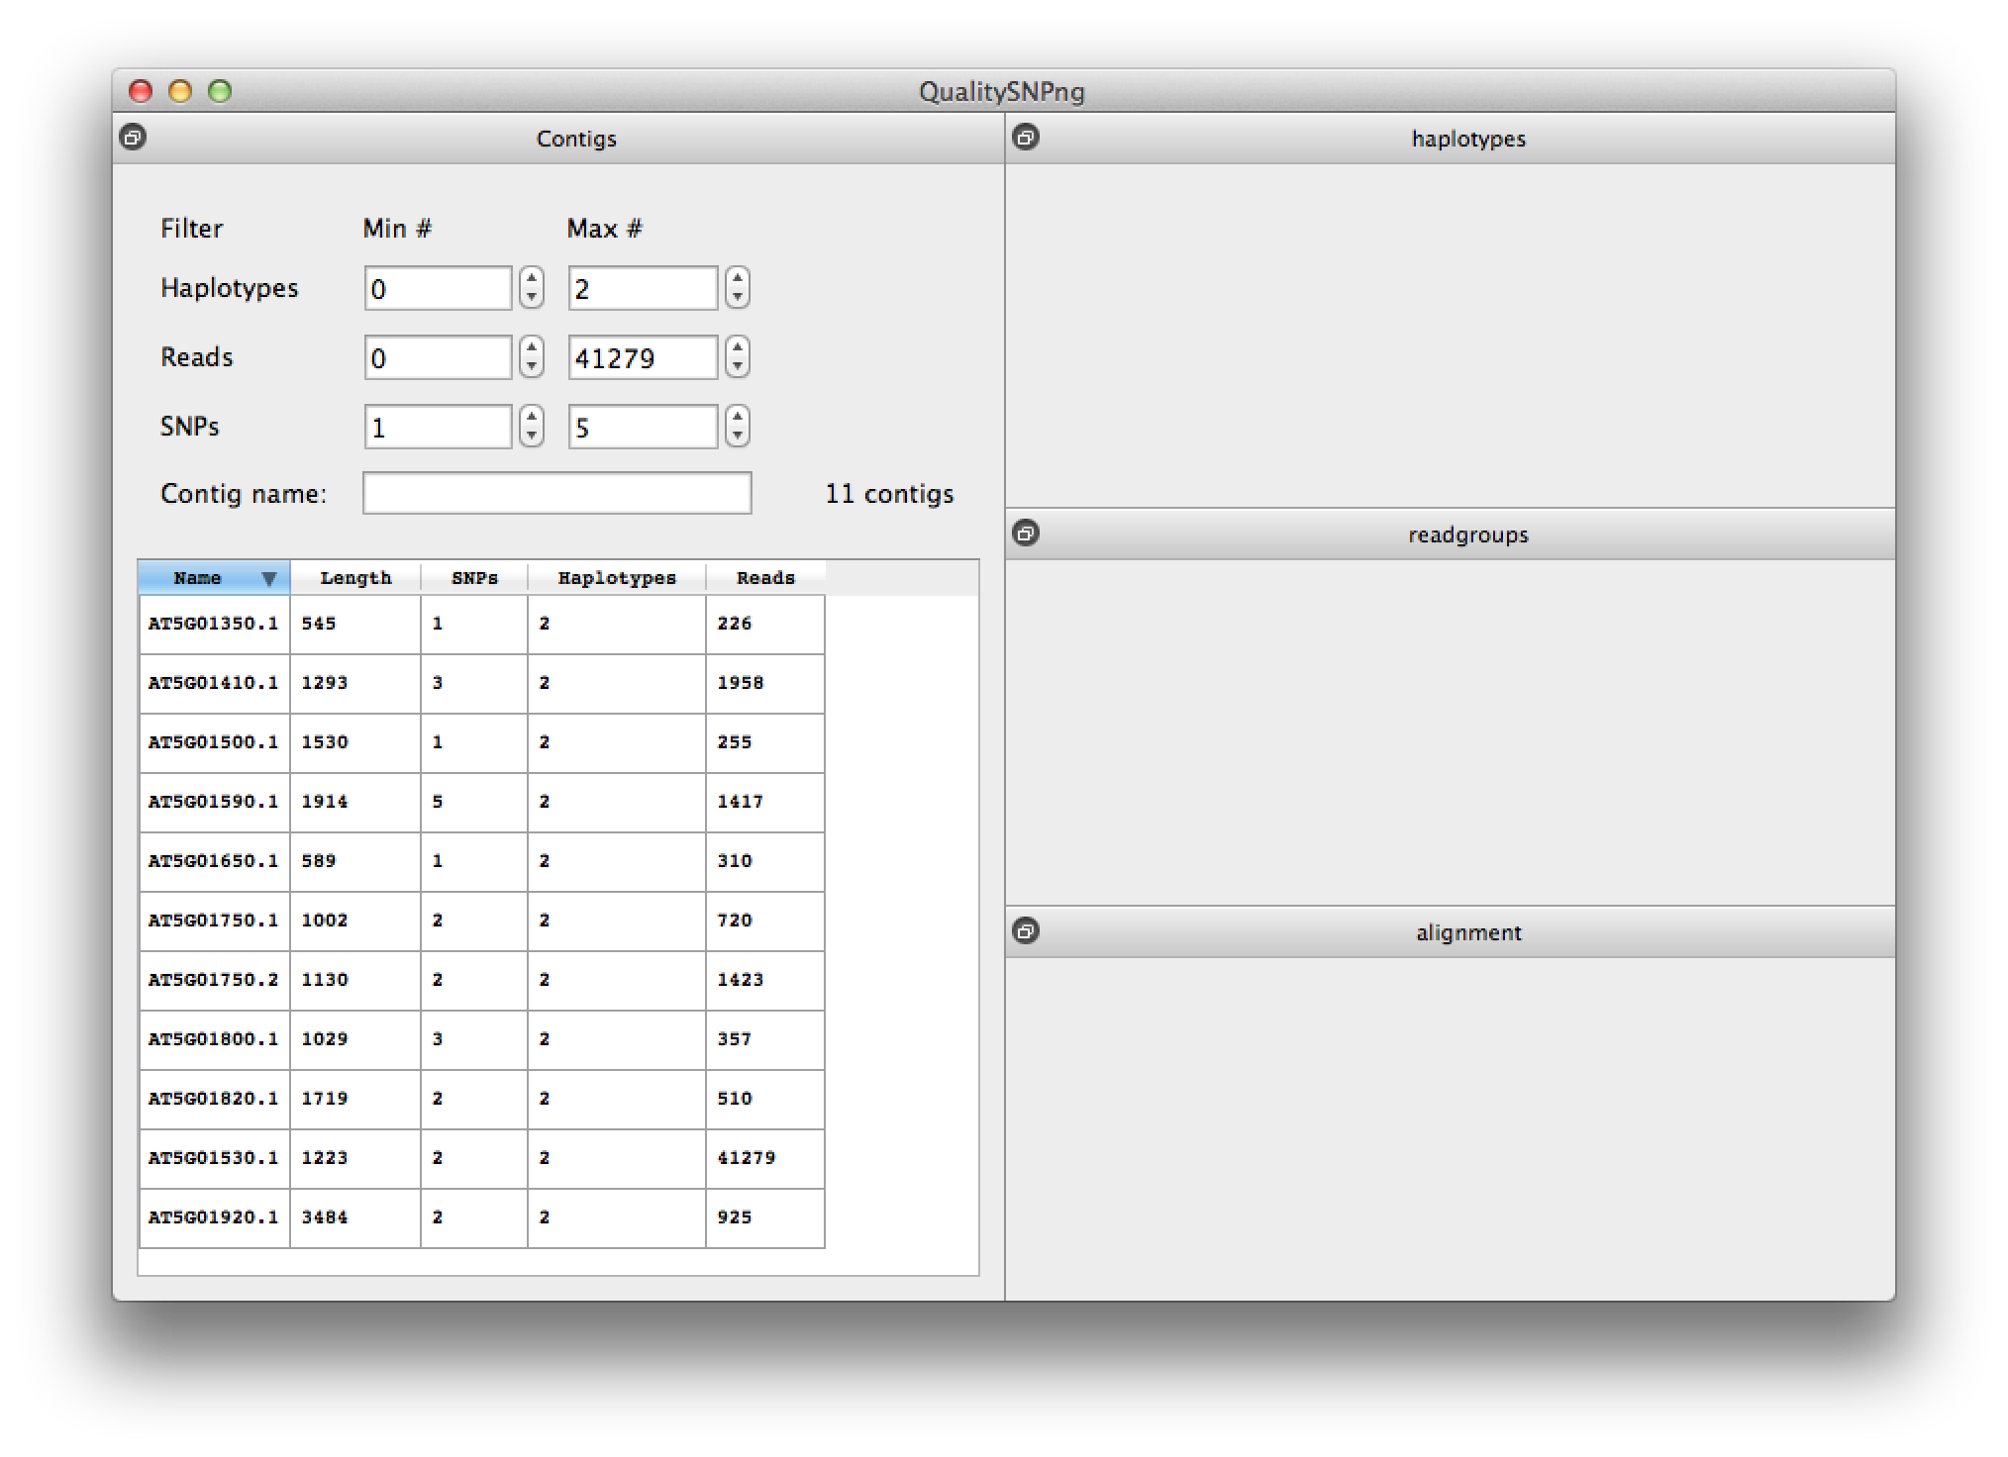
Task: Sort the table by the Reads column header
Action: tap(765, 578)
